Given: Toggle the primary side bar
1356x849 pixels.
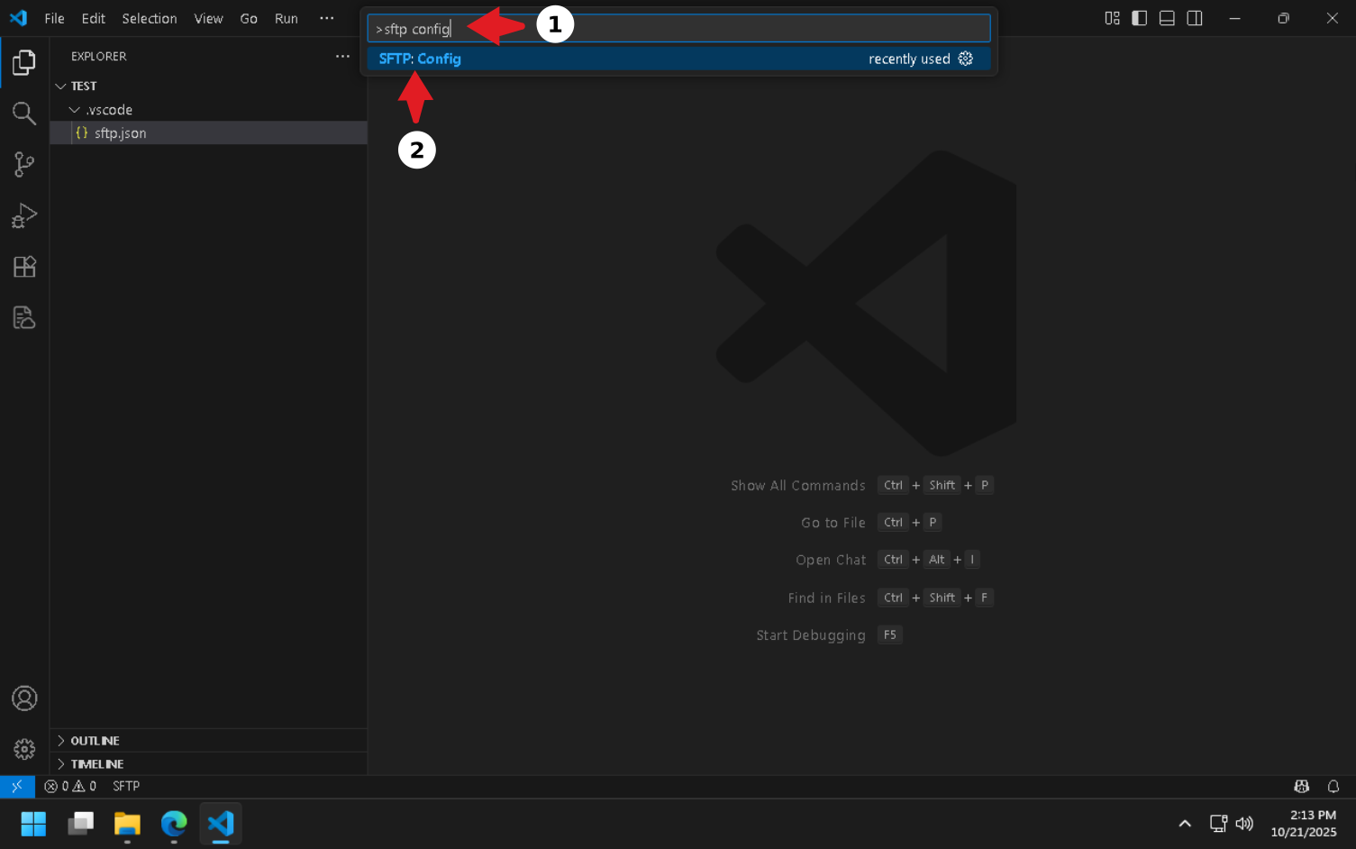Looking at the screenshot, I should tap(1140, 18).
